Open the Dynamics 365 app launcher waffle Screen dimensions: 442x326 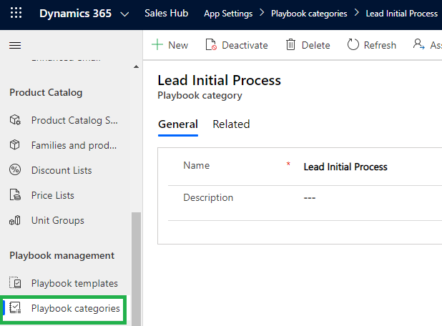[x=16, y=14]
